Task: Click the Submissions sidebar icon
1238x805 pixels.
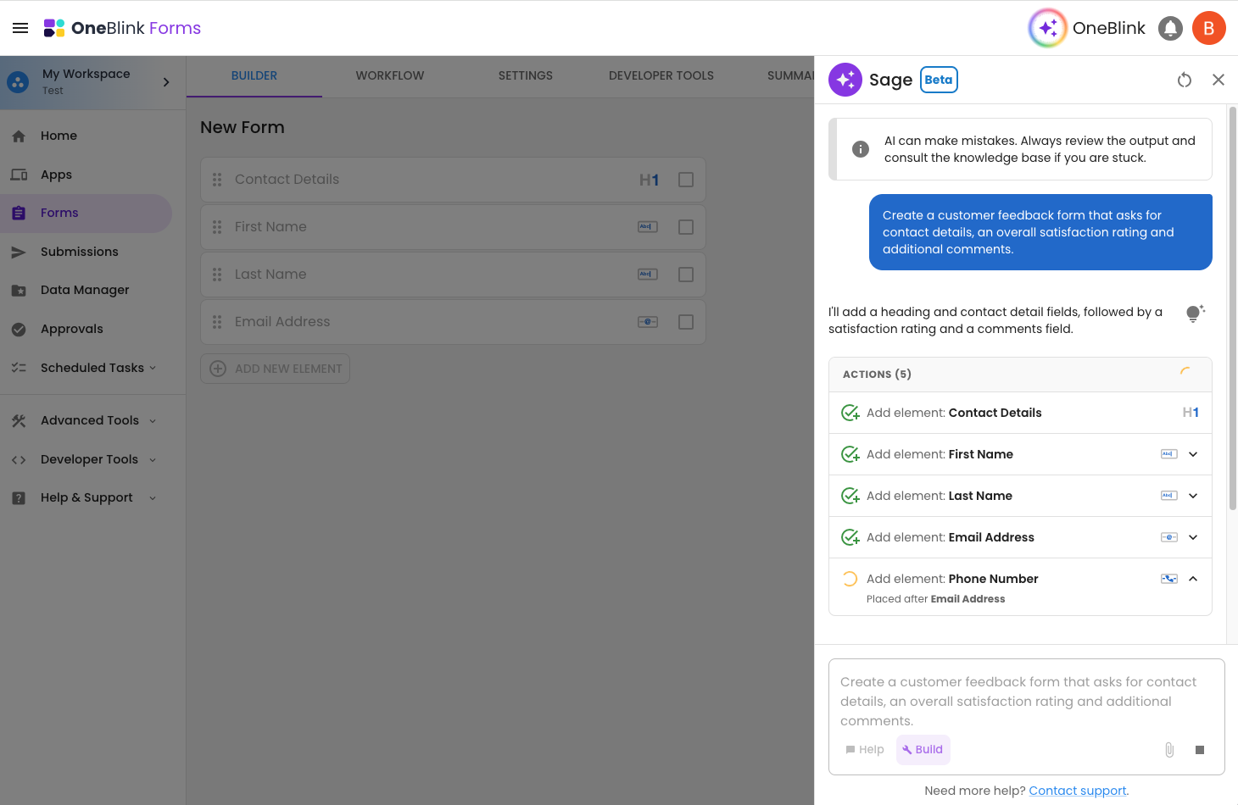Action: click(19, 252)
